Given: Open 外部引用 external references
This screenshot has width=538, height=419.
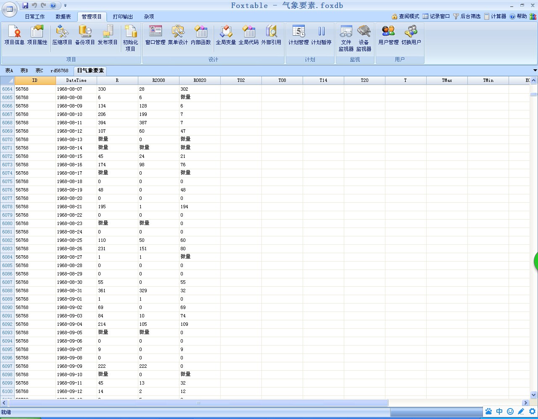Looking at the screenshot, I should [271, 35].
